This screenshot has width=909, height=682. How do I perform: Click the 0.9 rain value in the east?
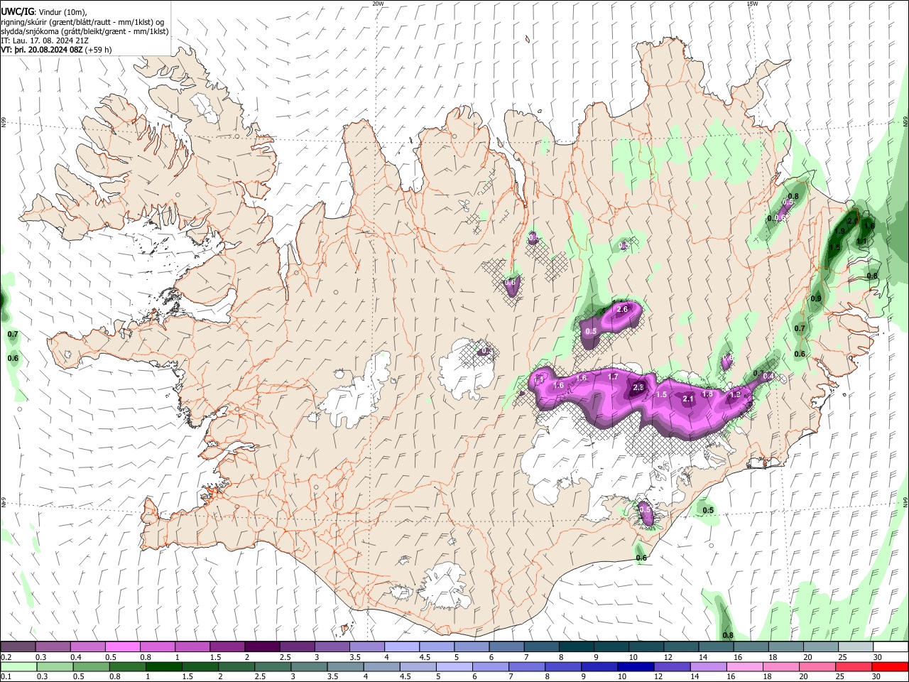coord(816,298)
